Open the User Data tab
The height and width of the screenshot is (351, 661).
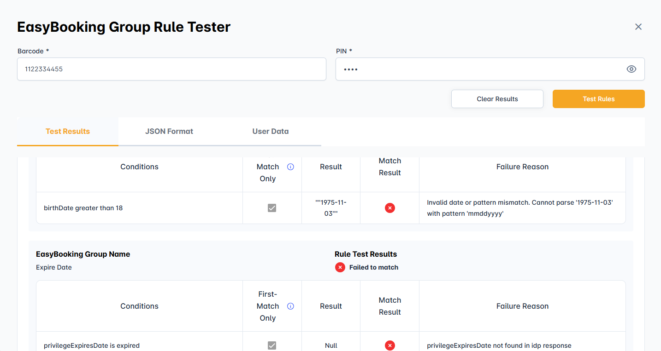coord(270,131)
